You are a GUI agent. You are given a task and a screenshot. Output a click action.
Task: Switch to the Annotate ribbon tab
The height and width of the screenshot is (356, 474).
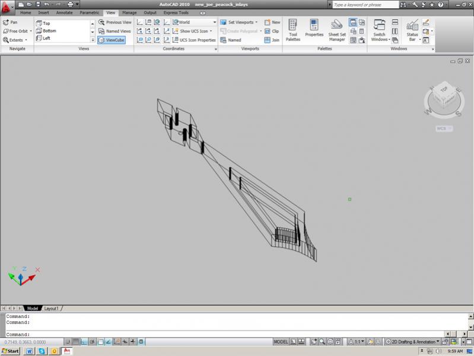click(x=65, y=12)
